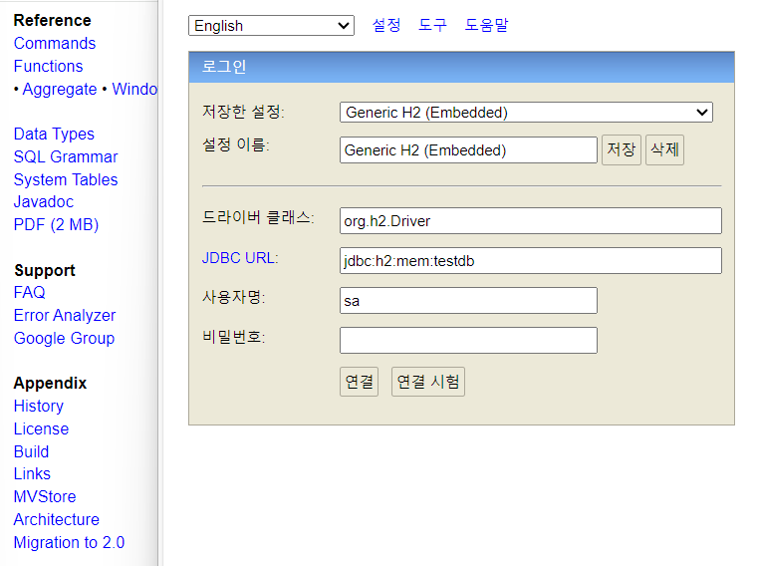Open the PDF (2 MB) link
Screen dimensions: 758x566
56,225
